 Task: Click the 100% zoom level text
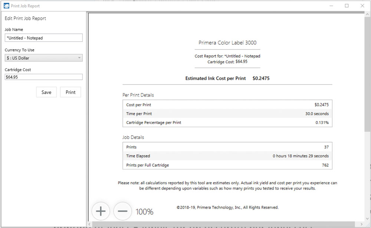[x=144, y=212]
